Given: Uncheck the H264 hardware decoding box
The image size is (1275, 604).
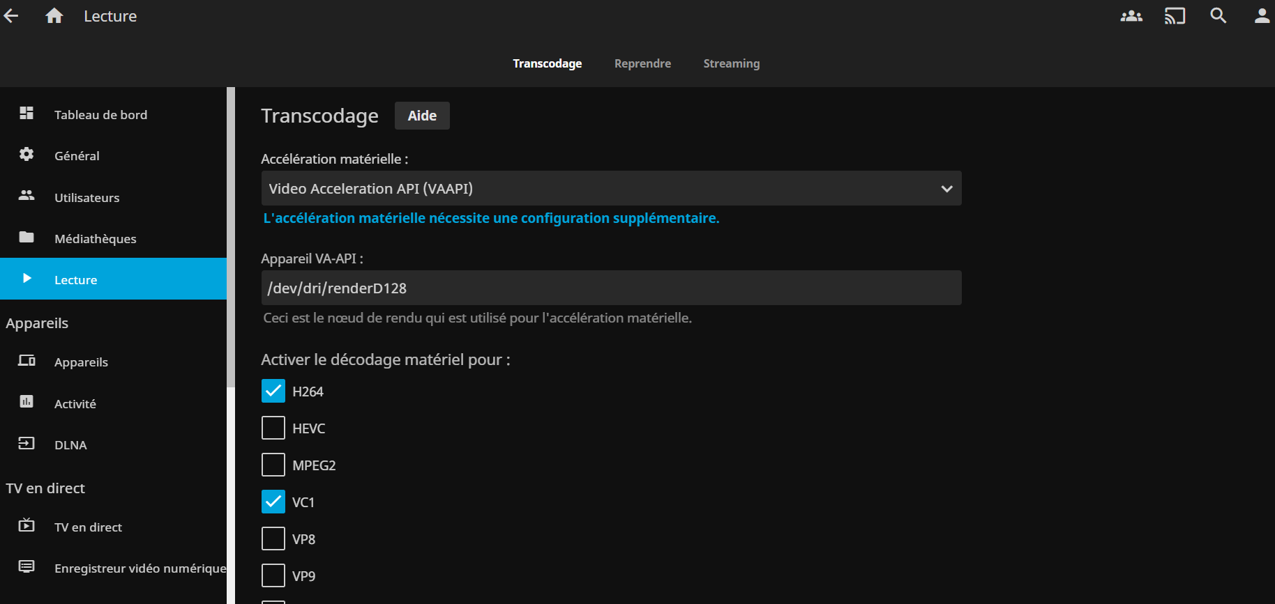Looking at the screenshot, I should click(273, 392).
